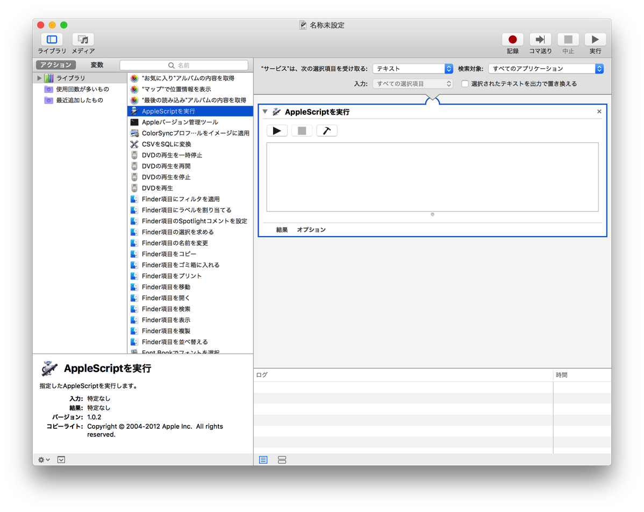
Task: Click the CSVをSQLに変換 tools icon
Action: 134,144
